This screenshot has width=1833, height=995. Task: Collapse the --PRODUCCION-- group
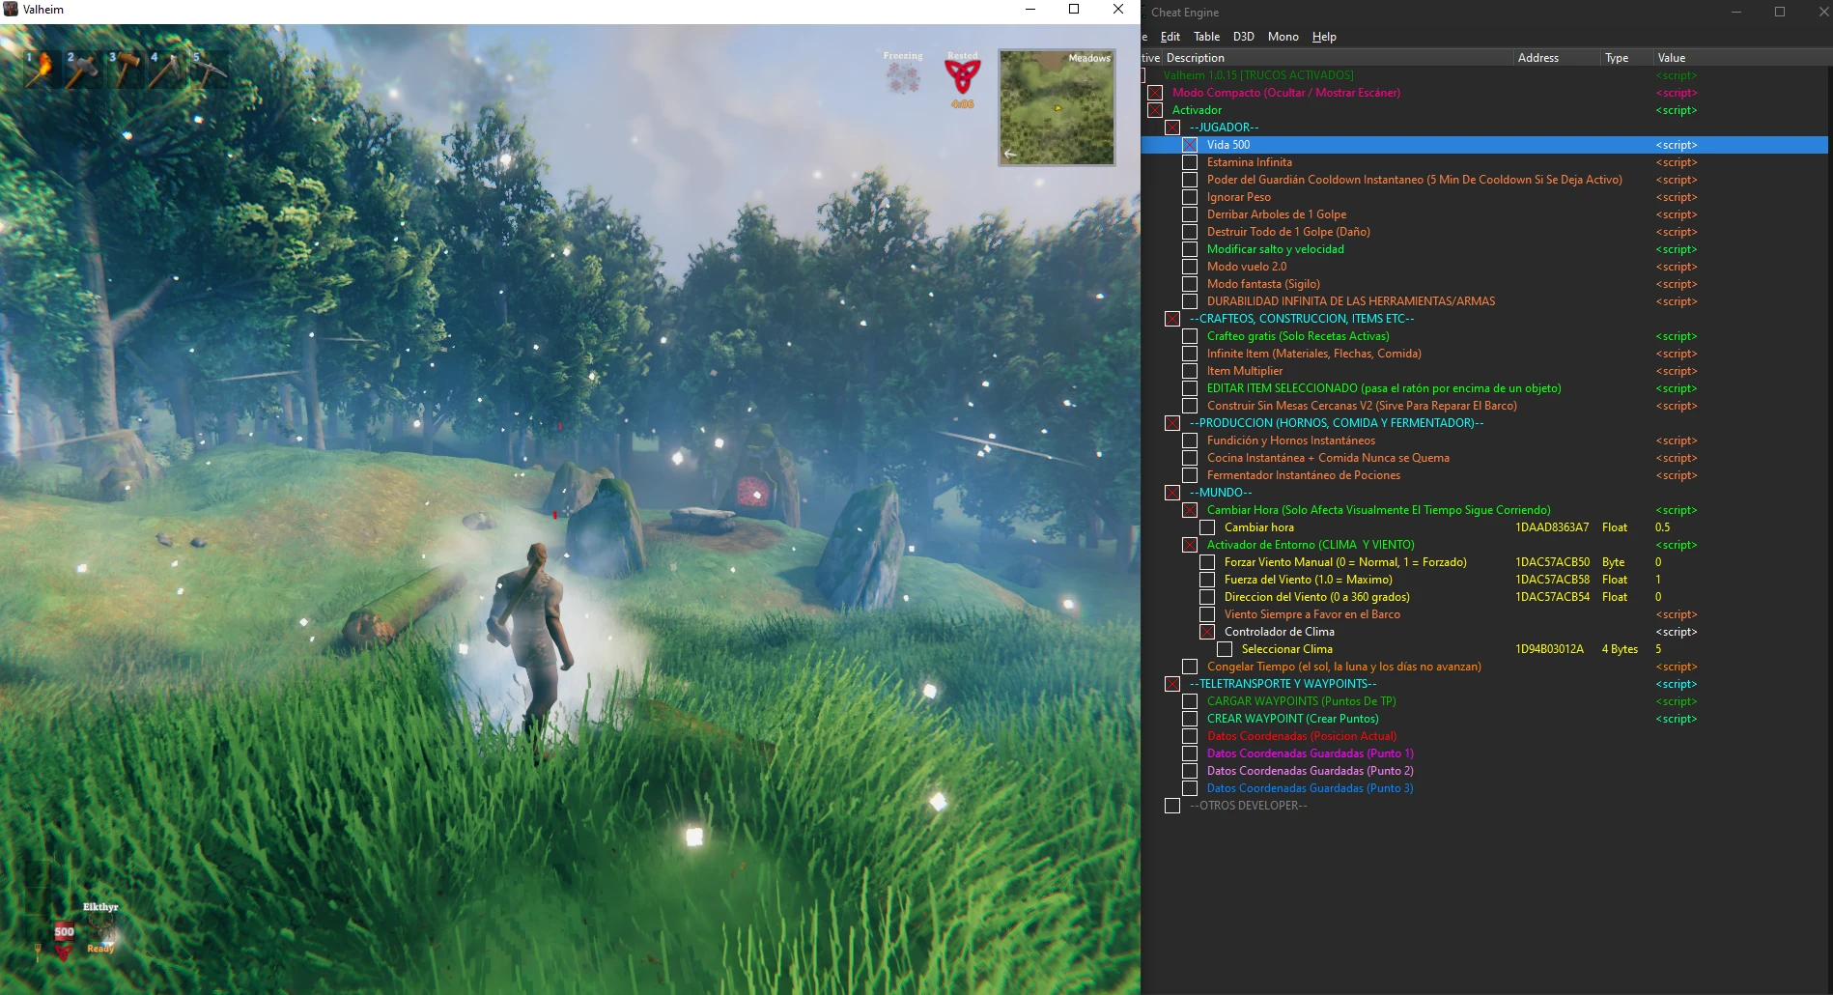pyautogui.click(x=1172, y=423)
